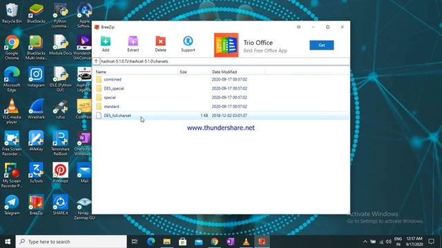
Task: Select the special folder row
Action: pos(221,97)
